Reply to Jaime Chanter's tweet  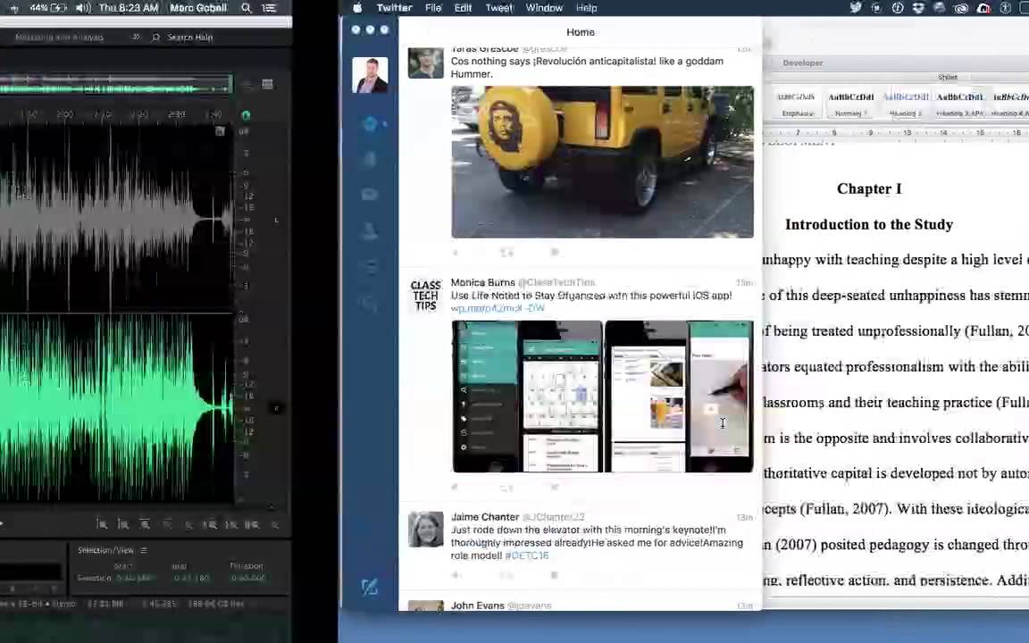pyautogui.click(x=456, y=575)
